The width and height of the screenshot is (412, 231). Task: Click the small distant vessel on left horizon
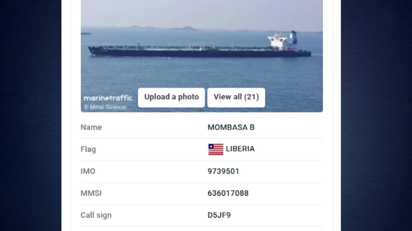[86, 33]
